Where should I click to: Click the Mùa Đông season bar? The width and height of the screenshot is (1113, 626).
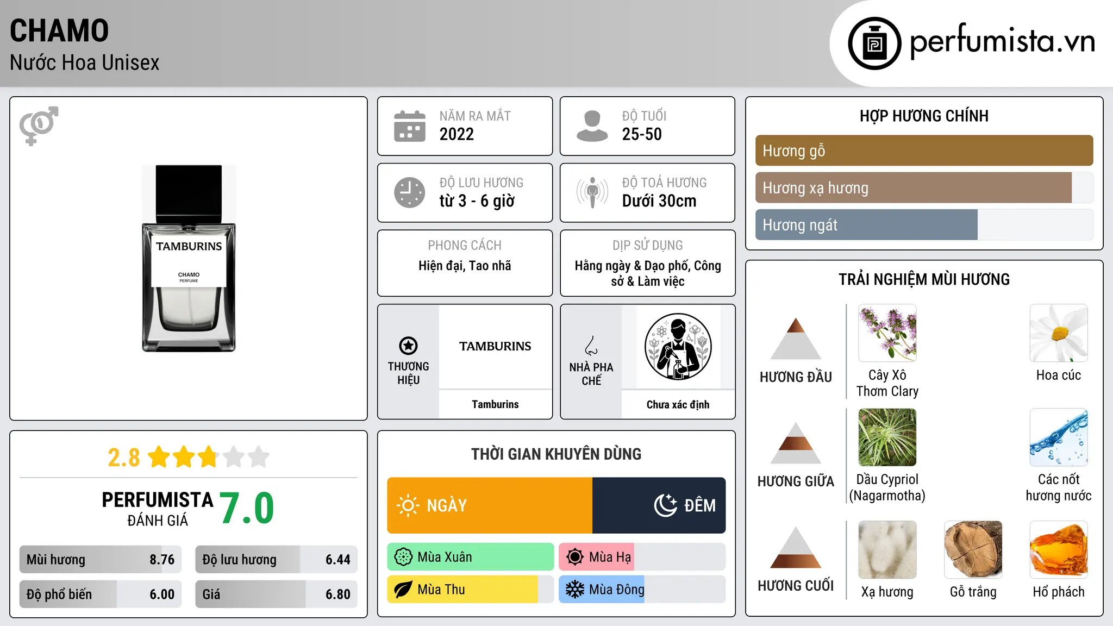[642, 590]
